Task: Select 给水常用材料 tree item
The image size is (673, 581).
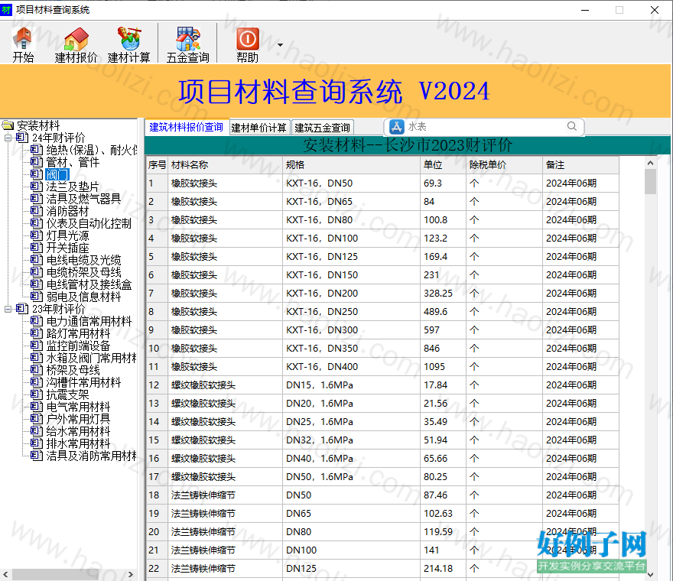Action: pyautogui.click(x=78, y=431)
